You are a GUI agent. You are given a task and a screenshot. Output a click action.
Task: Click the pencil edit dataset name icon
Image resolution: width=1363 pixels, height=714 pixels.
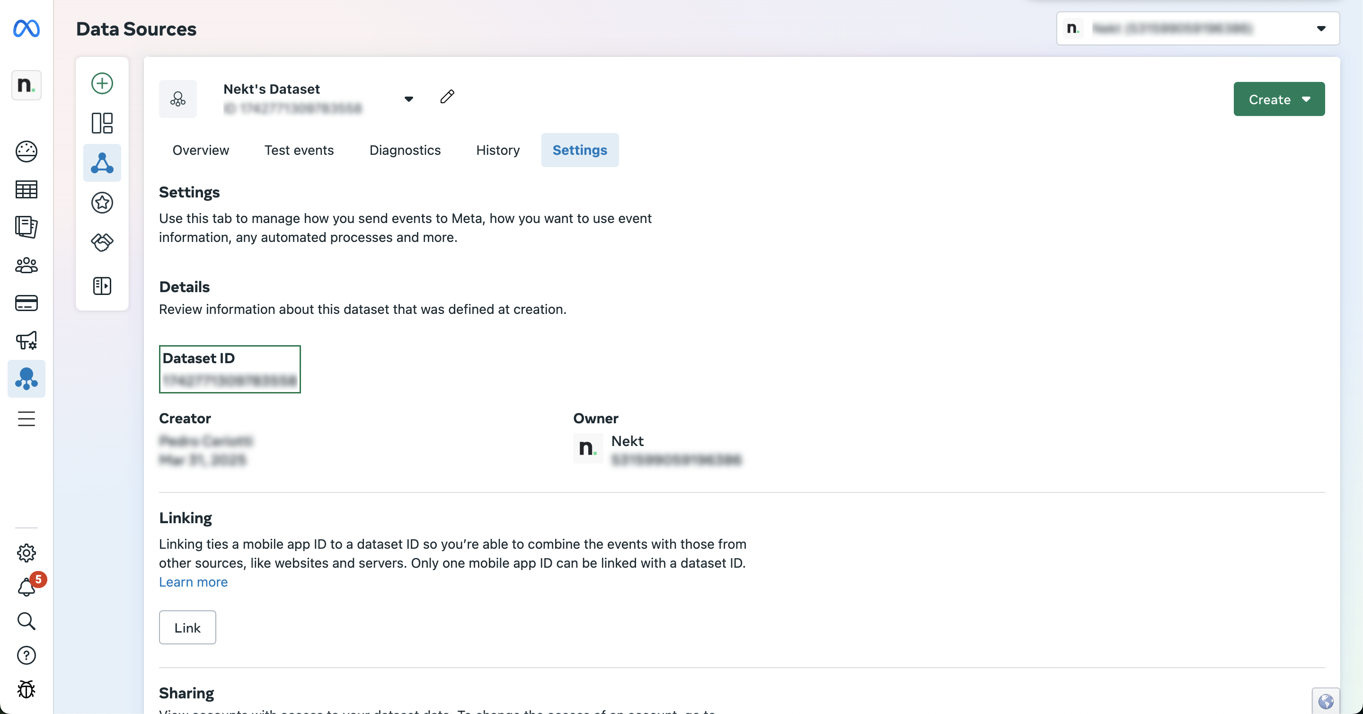coord(447,96)
